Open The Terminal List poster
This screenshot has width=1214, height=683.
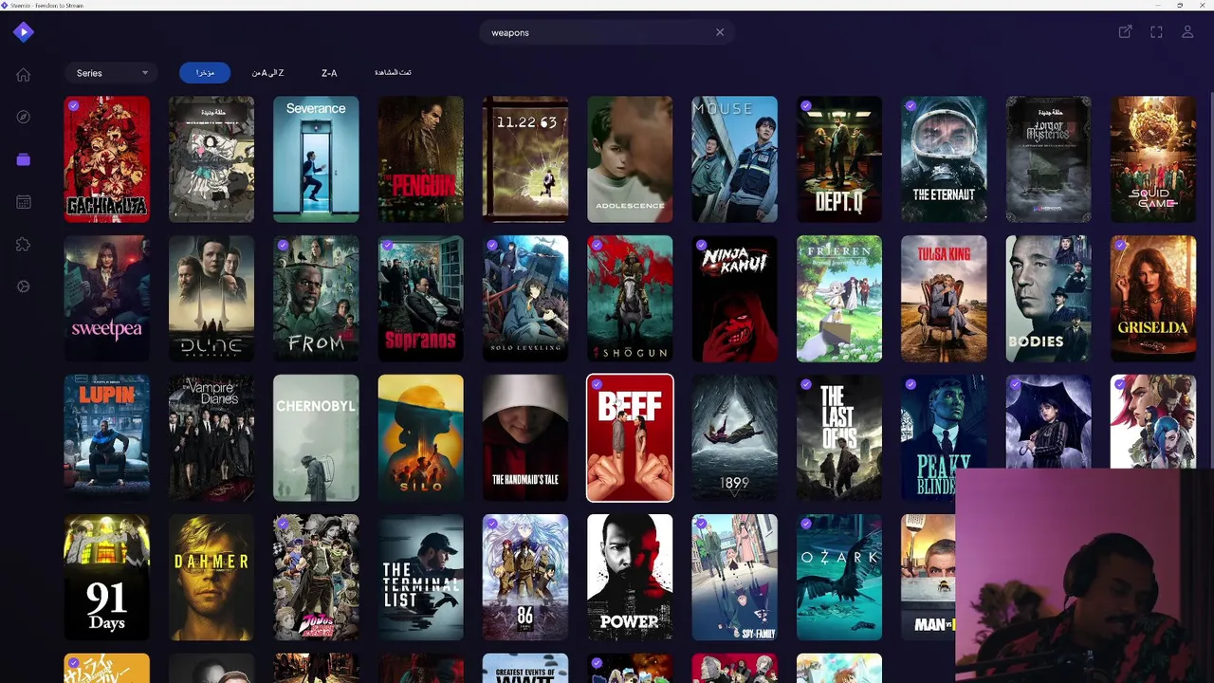click(x=420, y=578)
